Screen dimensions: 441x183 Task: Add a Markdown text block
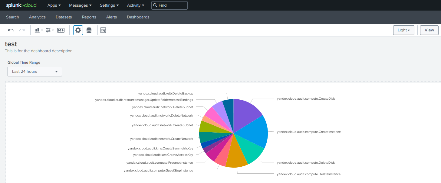click(61, 30)
